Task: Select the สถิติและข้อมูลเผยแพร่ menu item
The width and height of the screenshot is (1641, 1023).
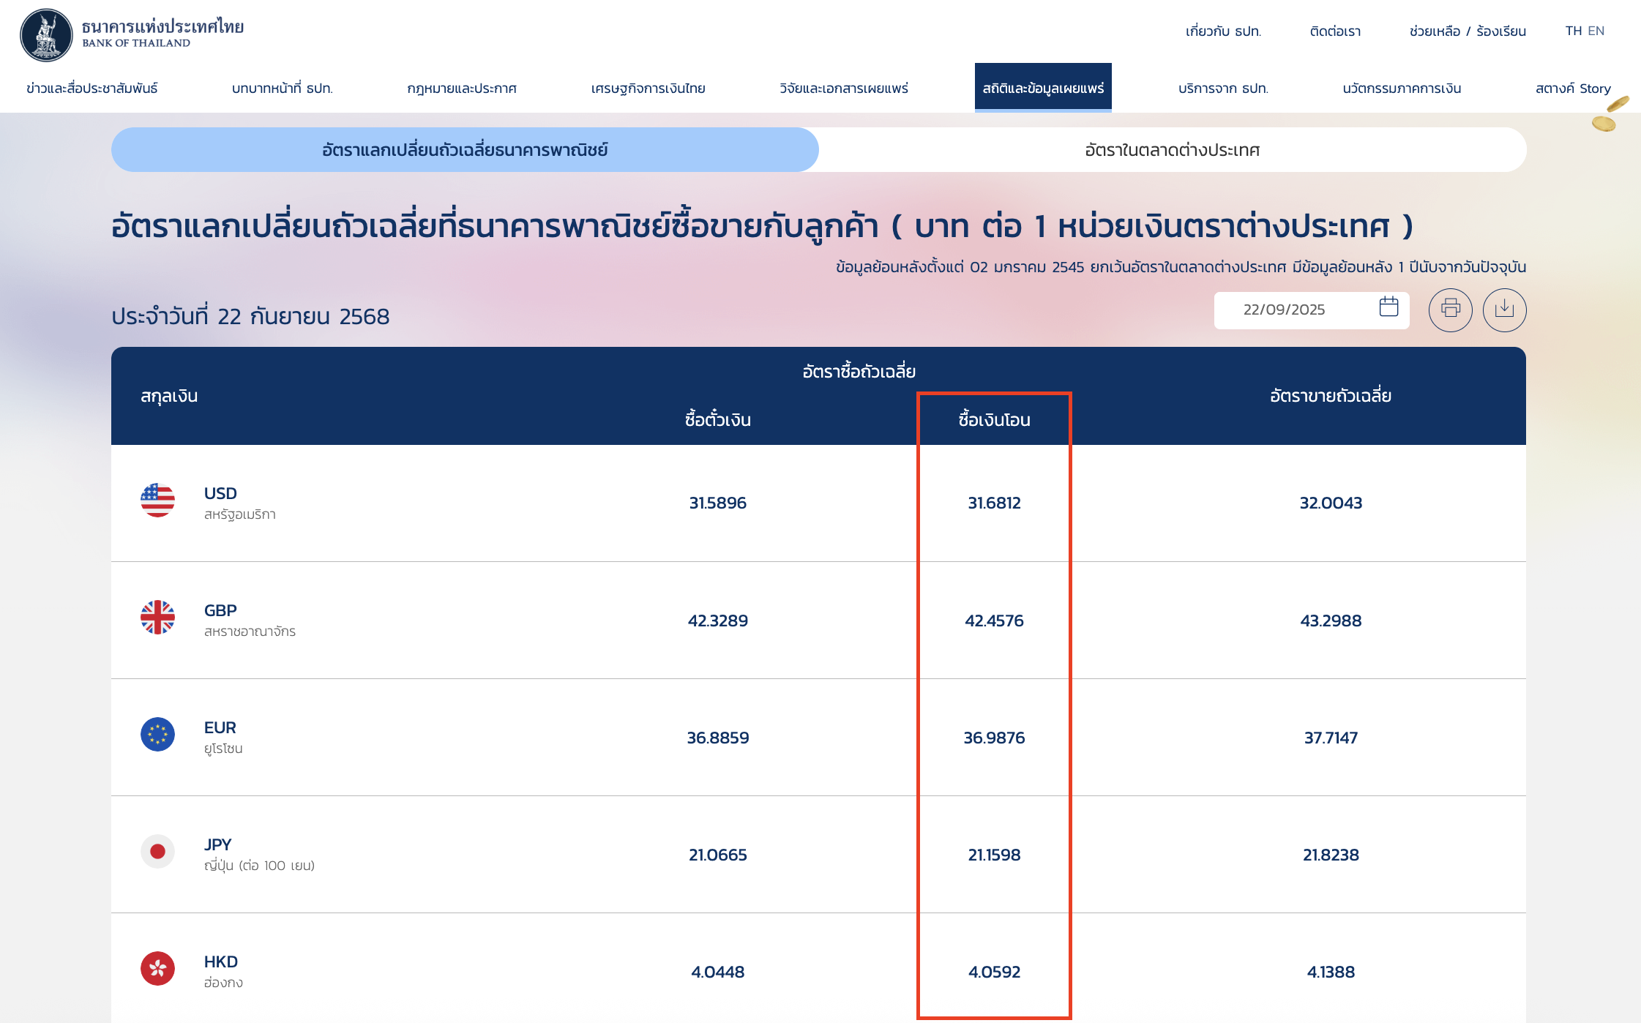Action: pyautogui.click(x=1043, y=88)
